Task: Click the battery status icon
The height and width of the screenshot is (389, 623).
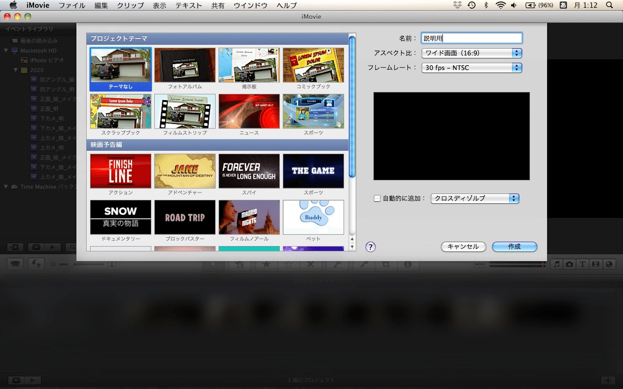Action: tap(530, 5)
